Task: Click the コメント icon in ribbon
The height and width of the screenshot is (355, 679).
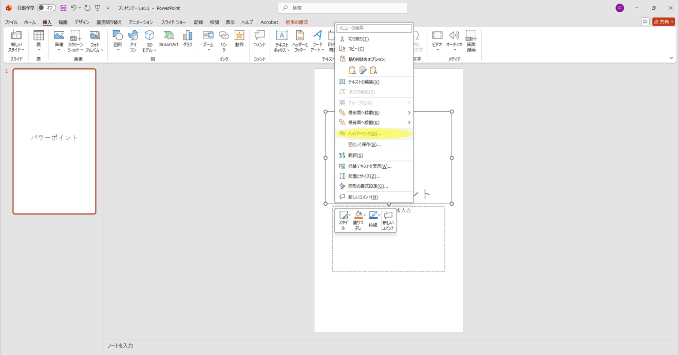Action: coord(259,38)
